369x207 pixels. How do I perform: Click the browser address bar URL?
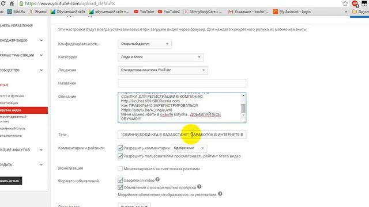click(70, 3)
